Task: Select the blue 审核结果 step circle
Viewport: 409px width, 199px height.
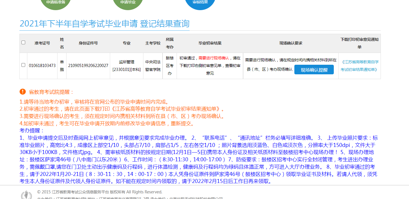Action: pyautogui.click(x=200, y=3)
